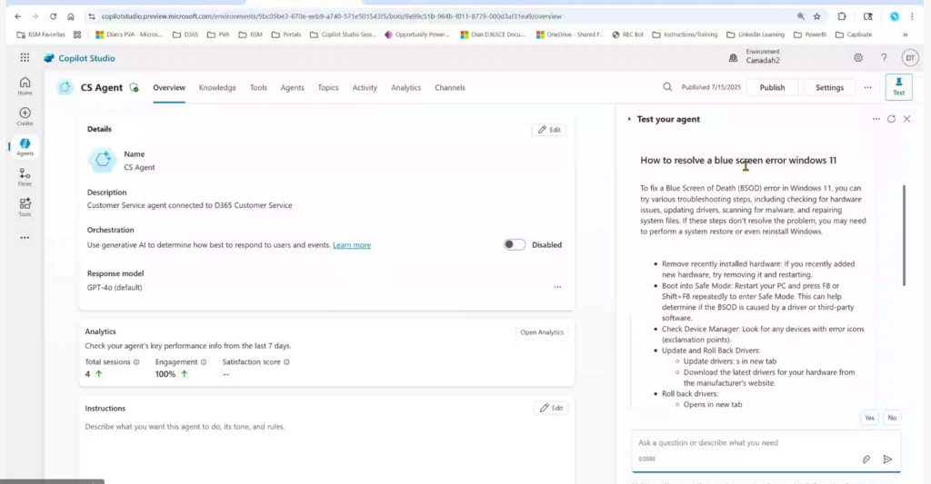Image resolution: width=931 pixels, height=484 pixels.
Task: Click the browser address bar URL
Action: tap(331, 16)
